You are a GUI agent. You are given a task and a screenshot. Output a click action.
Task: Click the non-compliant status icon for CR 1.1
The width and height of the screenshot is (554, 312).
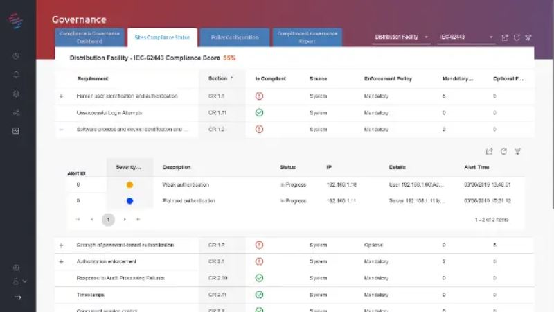(259, 96)
